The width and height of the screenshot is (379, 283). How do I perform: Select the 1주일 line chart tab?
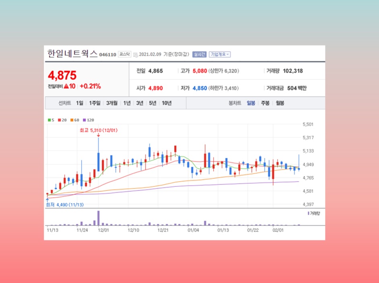95,103
